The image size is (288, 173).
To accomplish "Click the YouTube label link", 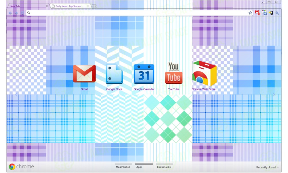I will (x=174, y=89).
